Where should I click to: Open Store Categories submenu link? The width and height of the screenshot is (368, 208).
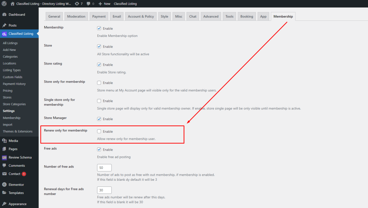(x=14, y=104)
